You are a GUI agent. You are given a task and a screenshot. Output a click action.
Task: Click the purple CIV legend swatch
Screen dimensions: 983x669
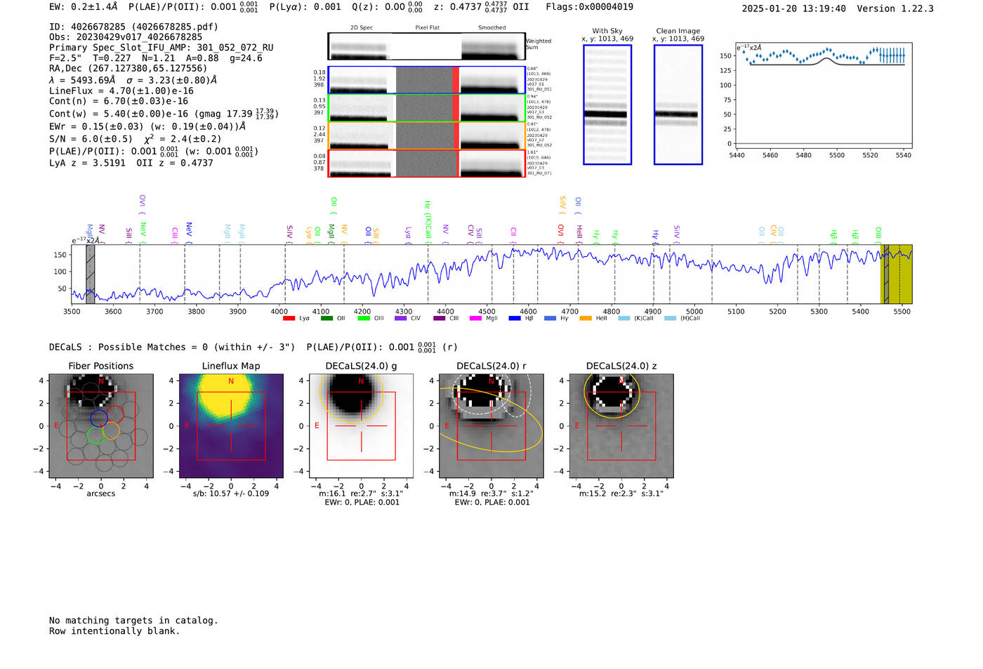click(x=401, y=319)
